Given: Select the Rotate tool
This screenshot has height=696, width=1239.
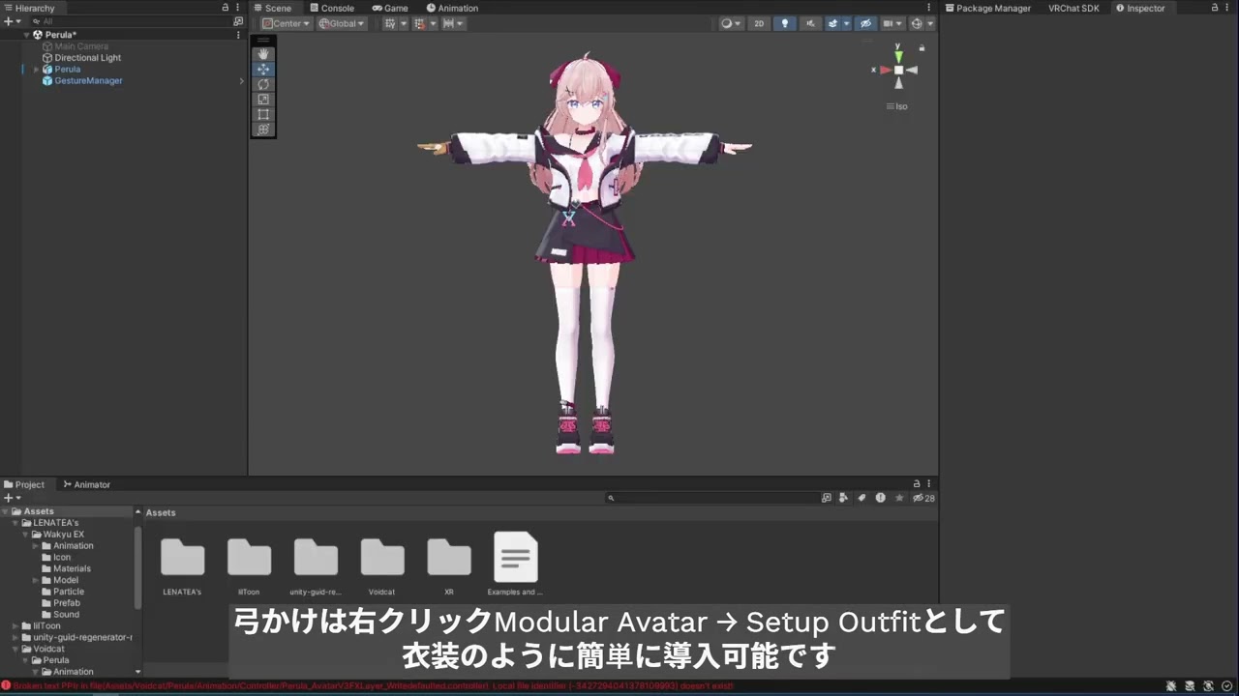Looking at the screenshot, I should click(x=263, y=84).
